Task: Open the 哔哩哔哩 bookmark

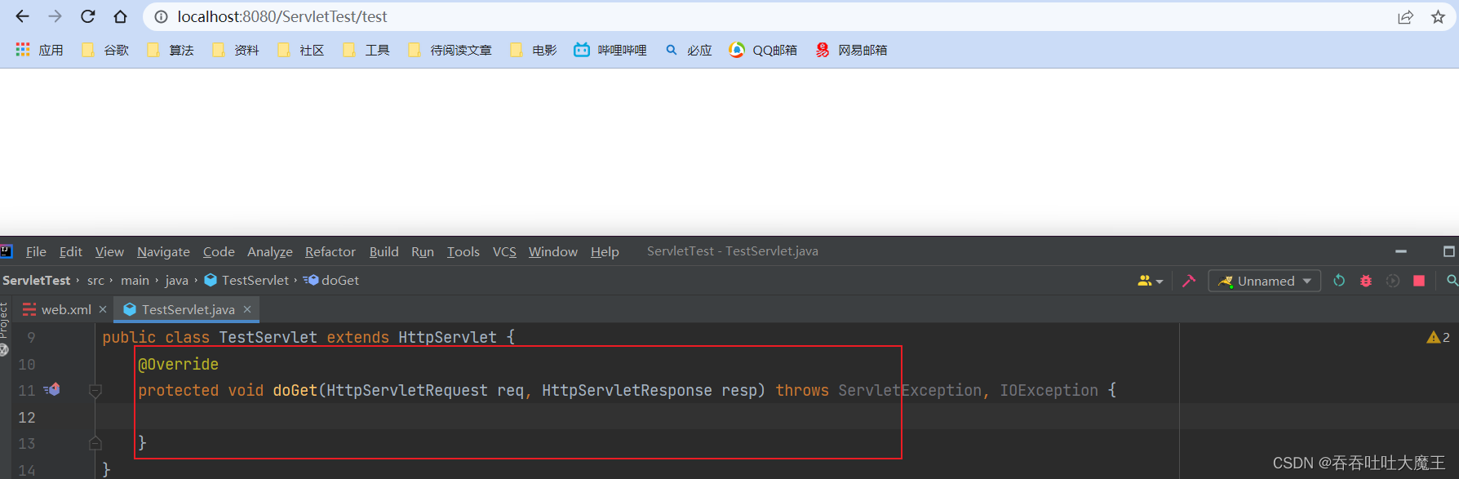Action: pos(610,50)
